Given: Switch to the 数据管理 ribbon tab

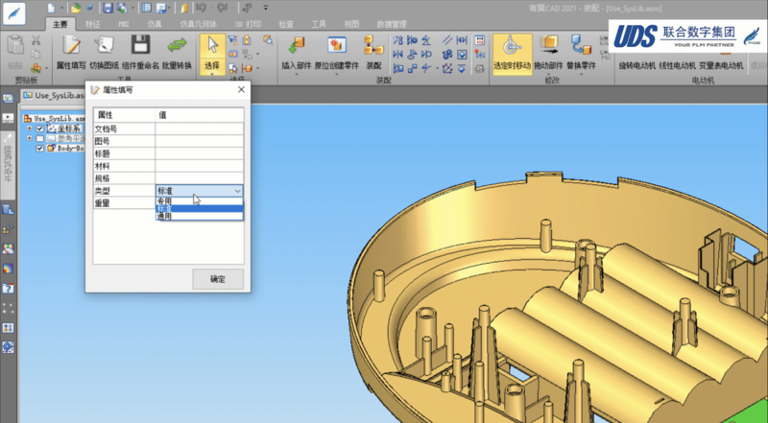Looking at the screenshot, I should click(392, 24).
